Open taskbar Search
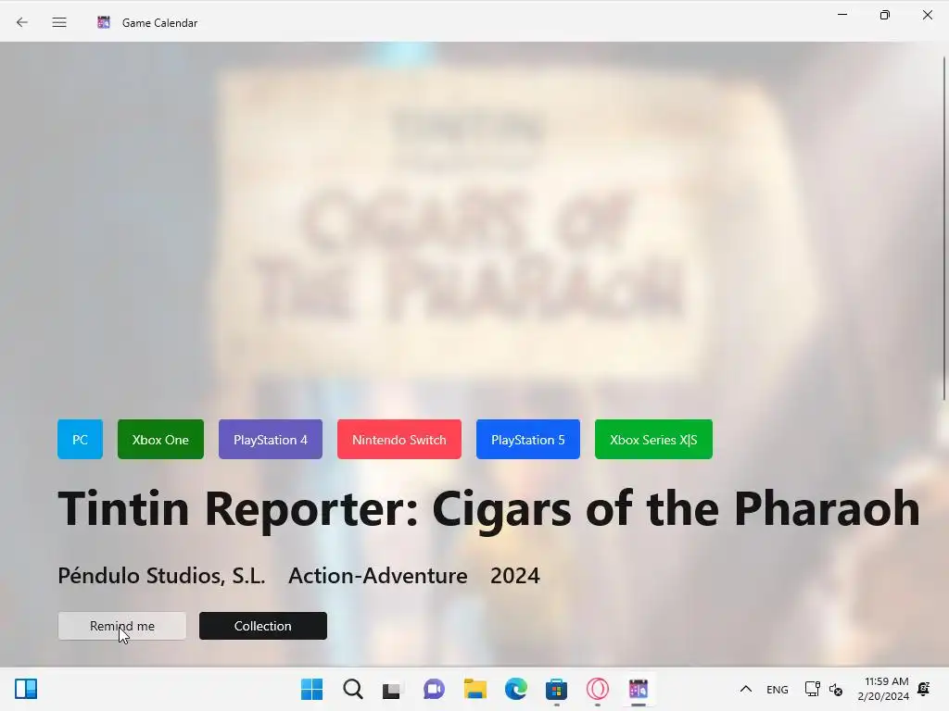 tap(353, 689)
